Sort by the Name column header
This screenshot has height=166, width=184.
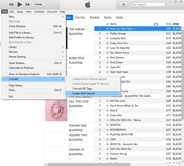pyautogui.click(x=113, y=24)
